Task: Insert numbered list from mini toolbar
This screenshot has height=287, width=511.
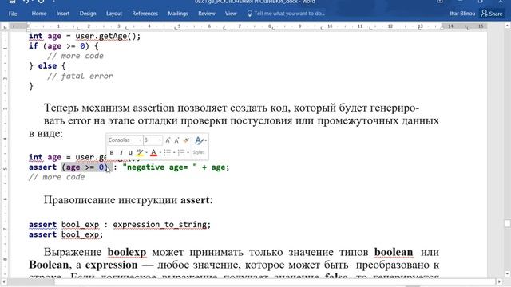Action: 181,152
